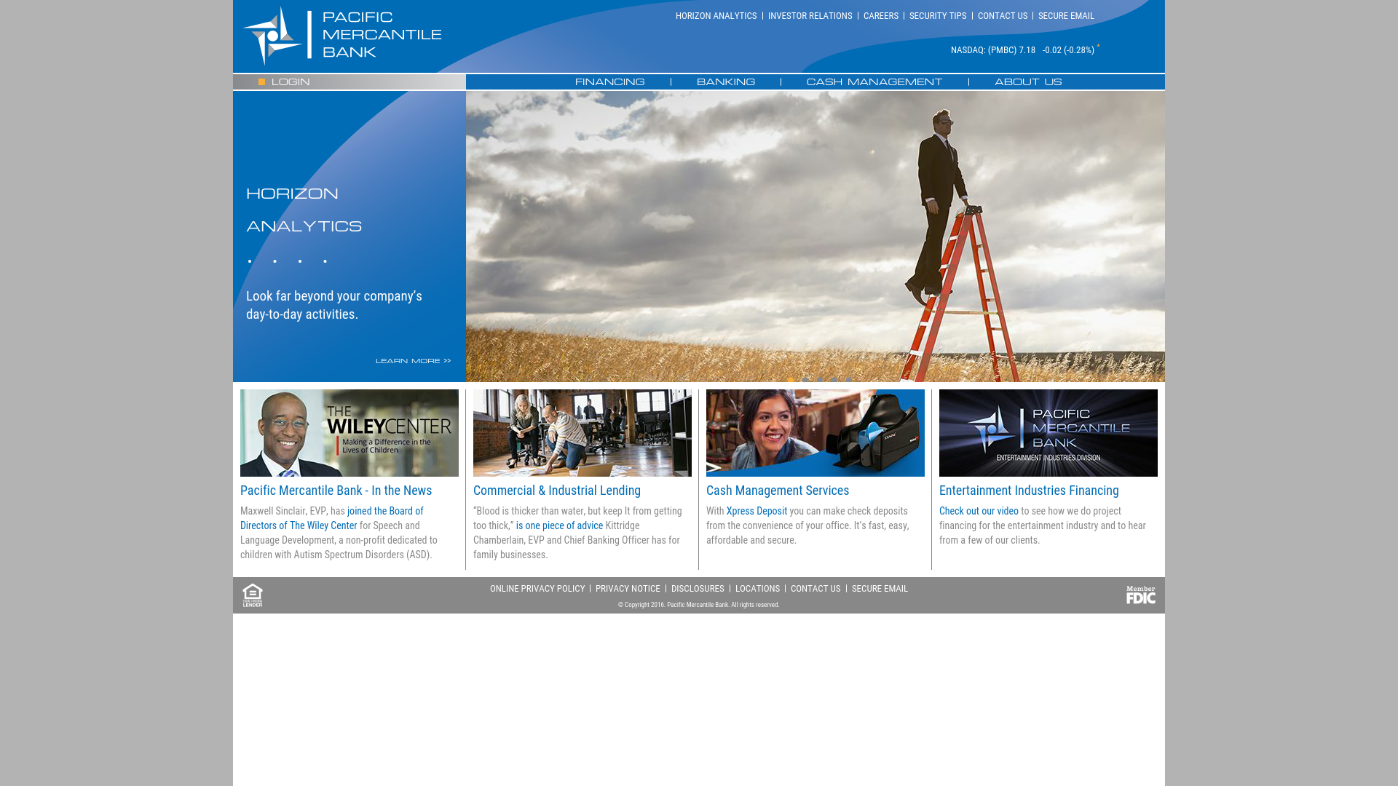
Task: Click 'Pacific Mercantile Bank - In the News' heading
Action: pyautogui.click(x=336, y=491)
